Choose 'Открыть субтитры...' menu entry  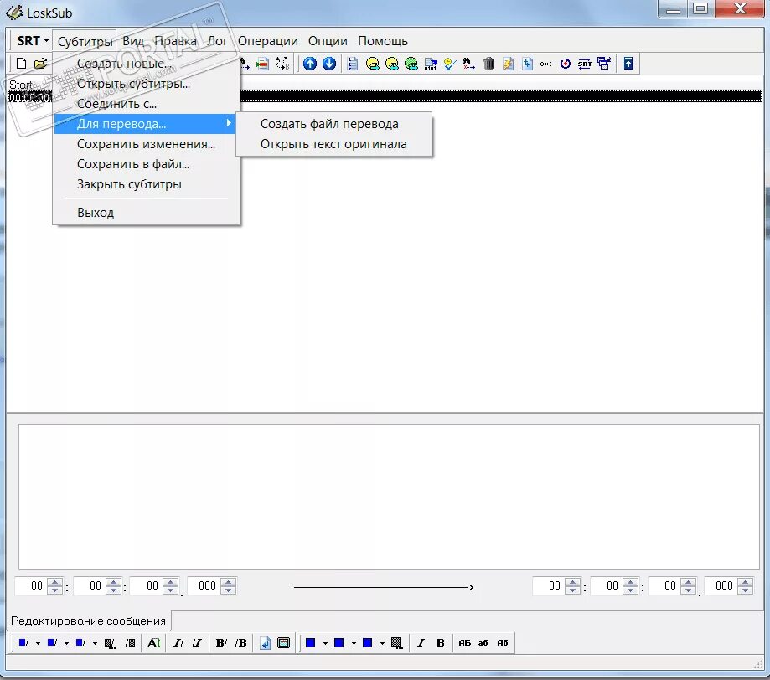(x=146, y=84)
